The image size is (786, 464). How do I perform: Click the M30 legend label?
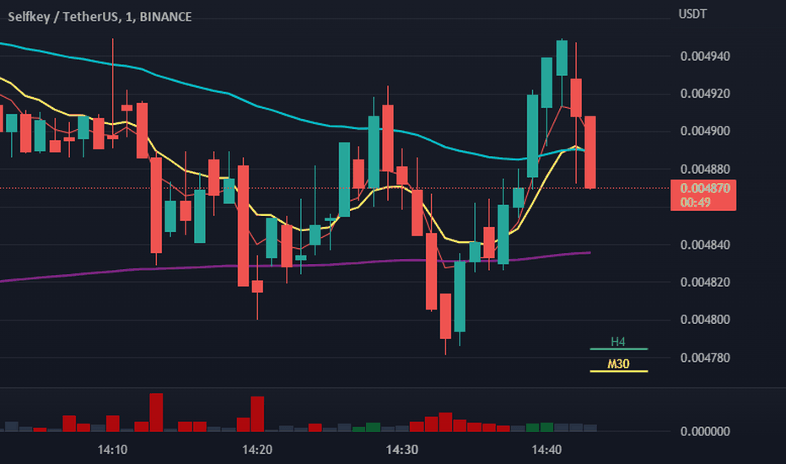point(618,364)
